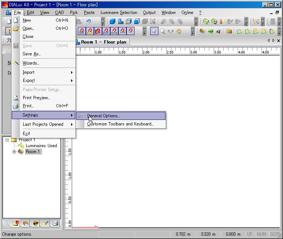Click Print Preview menu entry
The width and height of the screenshot is (283, 239).
point(43,98)
